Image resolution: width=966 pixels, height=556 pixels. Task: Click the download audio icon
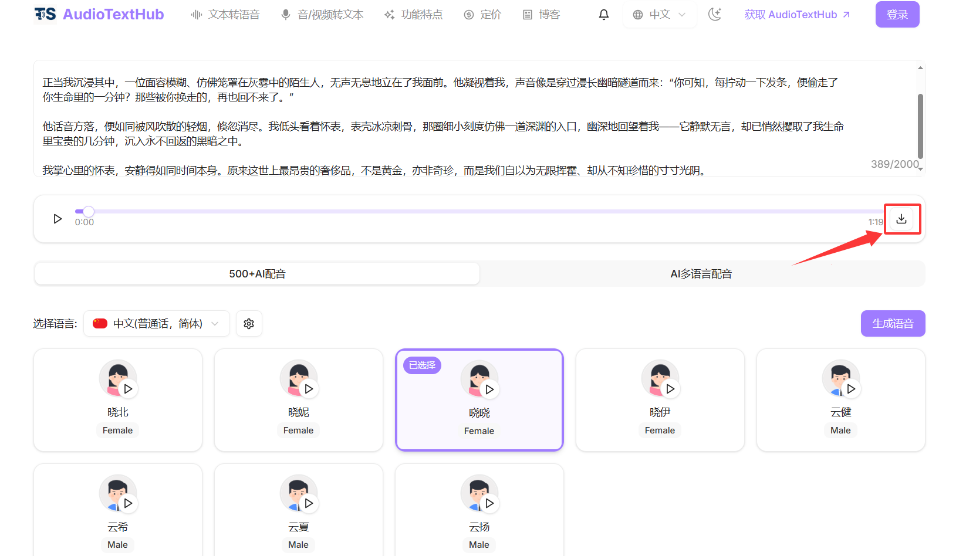pyautogui.click(x=901, y=219)
